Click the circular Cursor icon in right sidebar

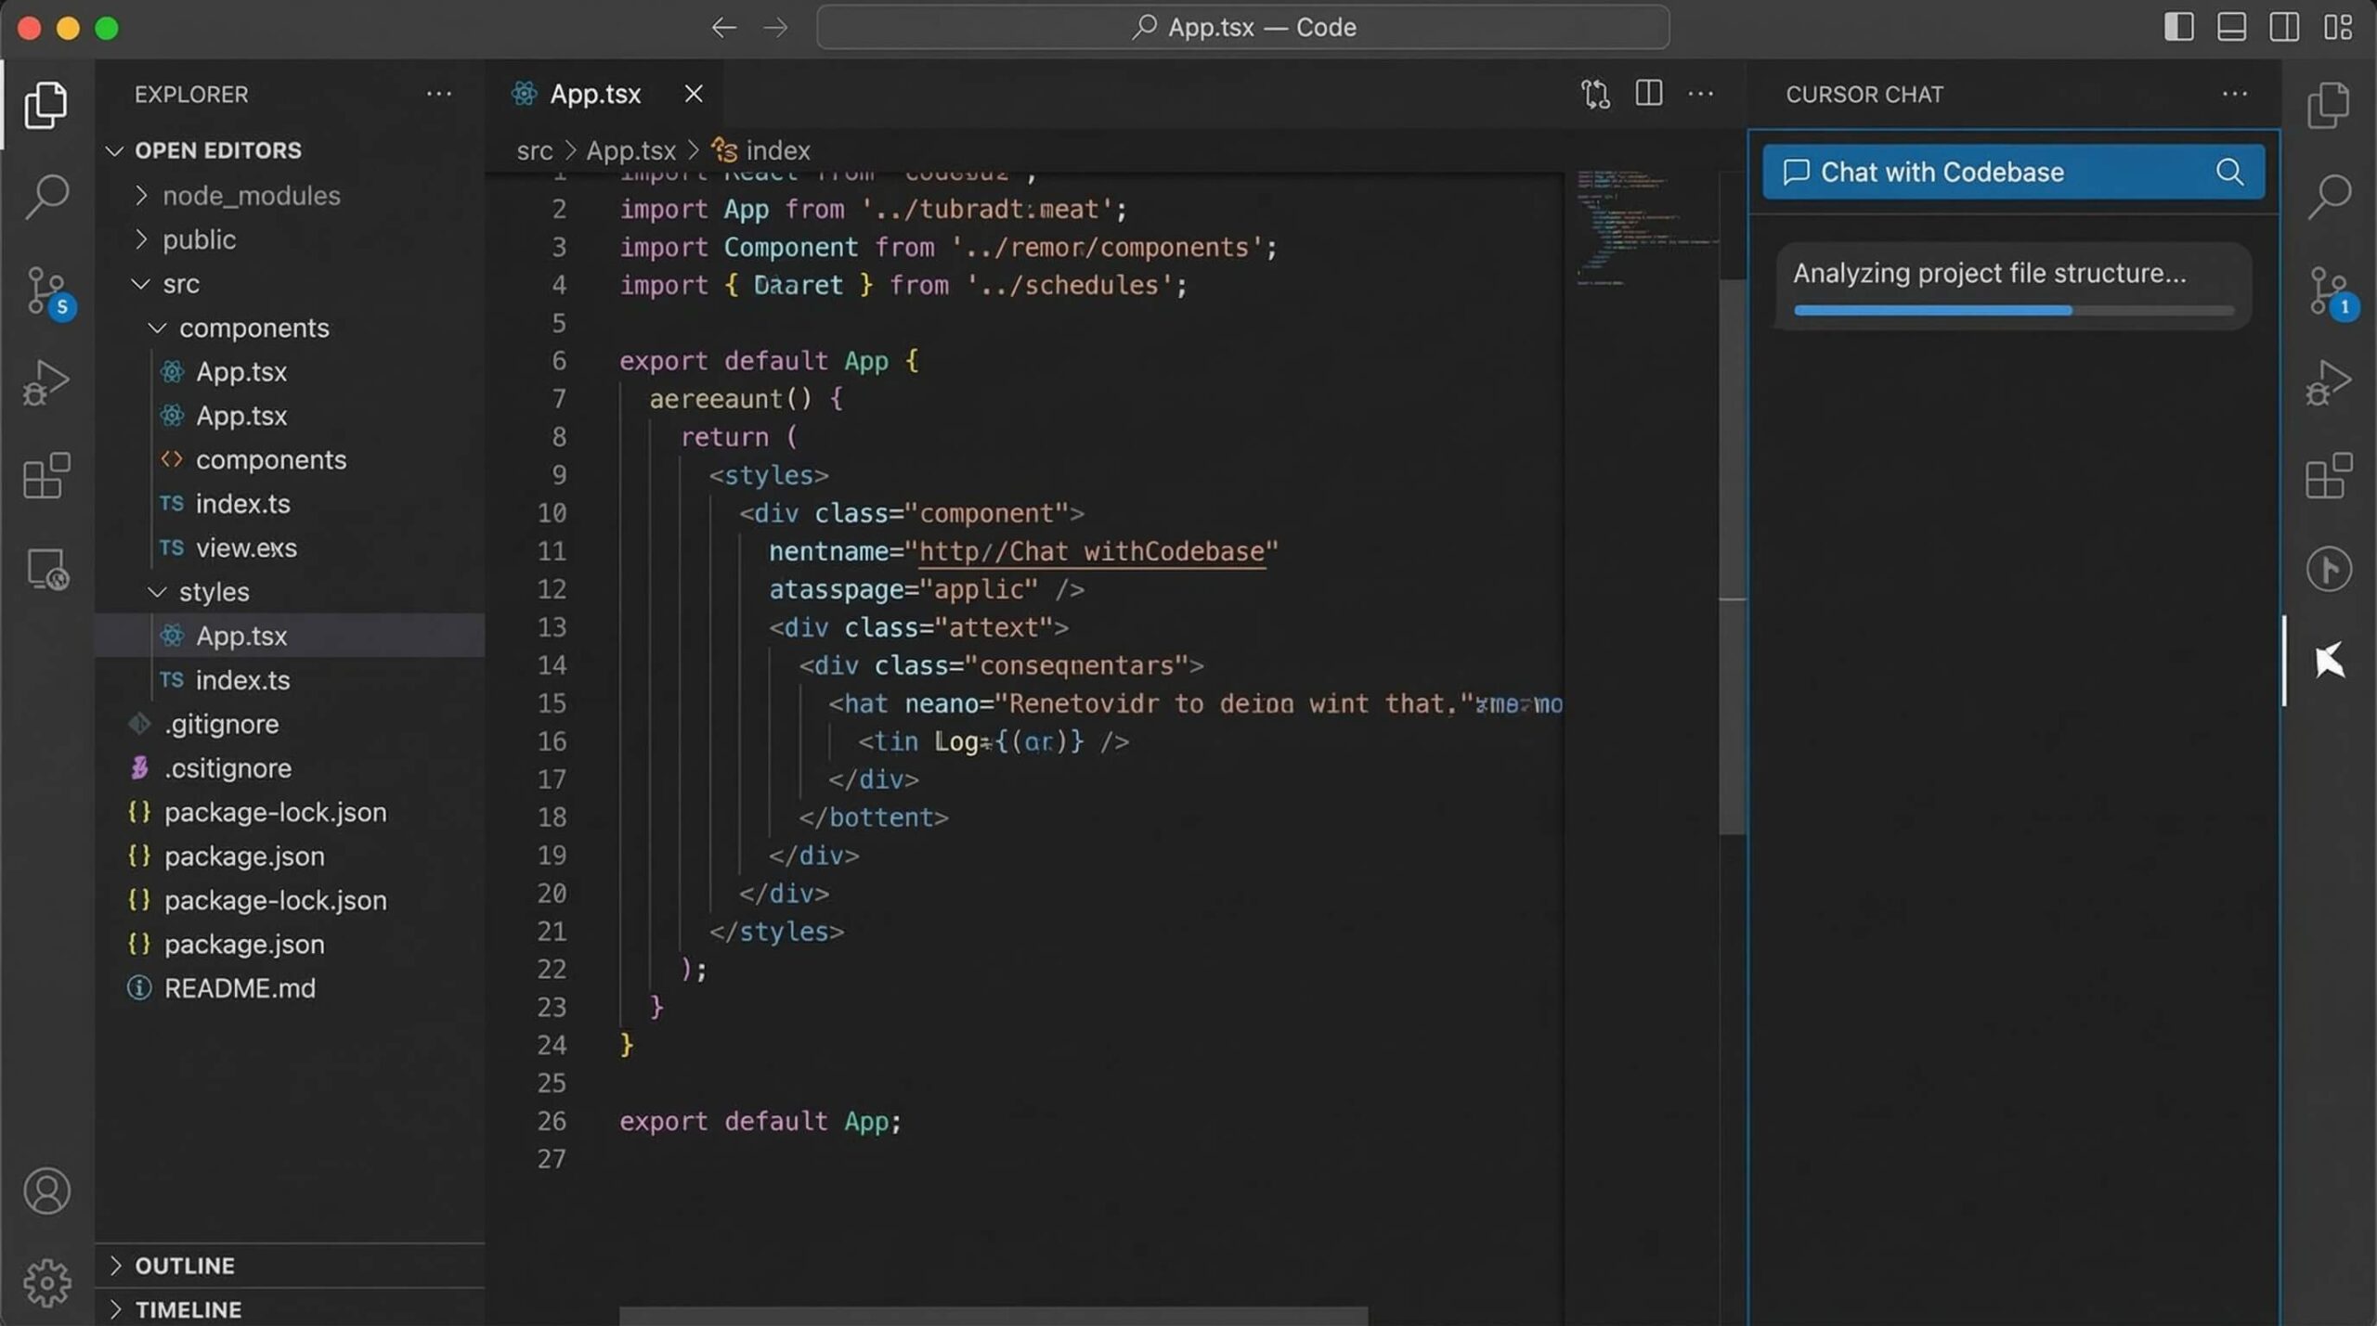(x=2329, y=569)
